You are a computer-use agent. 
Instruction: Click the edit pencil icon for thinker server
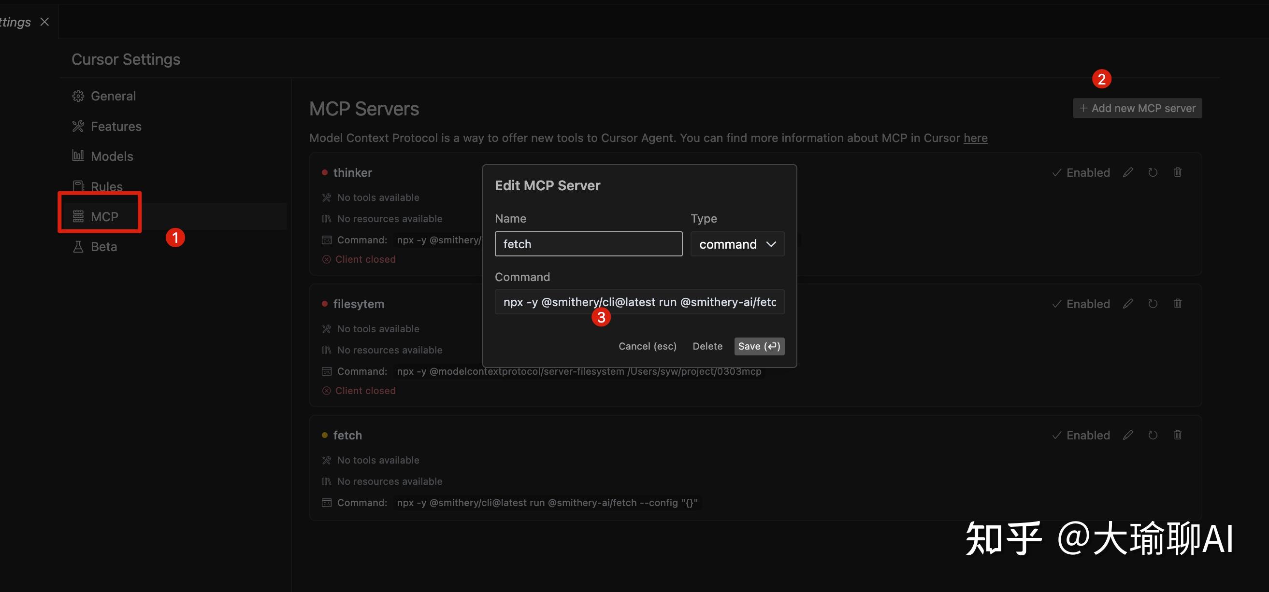1127,172
